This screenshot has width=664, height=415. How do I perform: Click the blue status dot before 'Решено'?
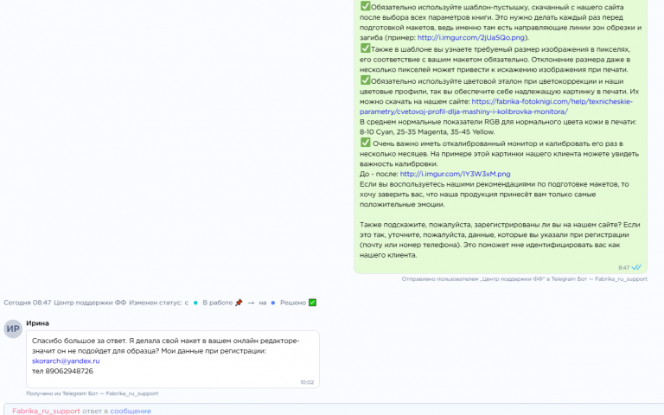click(273, 303)
